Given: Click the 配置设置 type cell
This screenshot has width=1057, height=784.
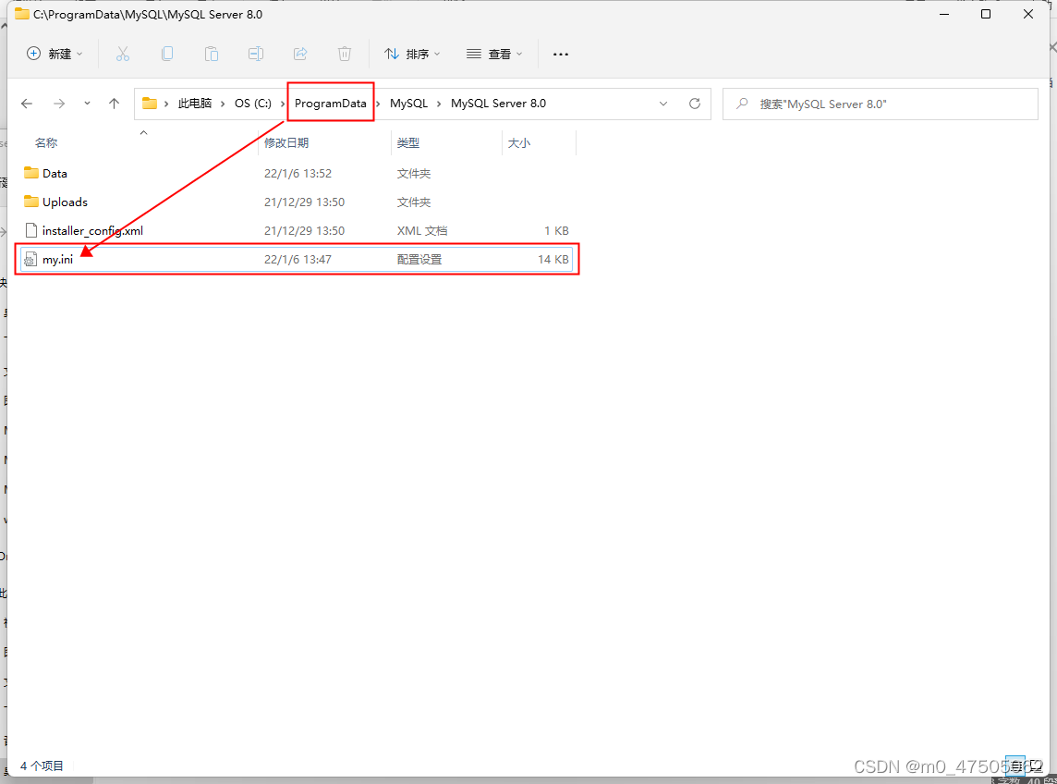Looking at the screenshot, I should (x=419, y=259).
